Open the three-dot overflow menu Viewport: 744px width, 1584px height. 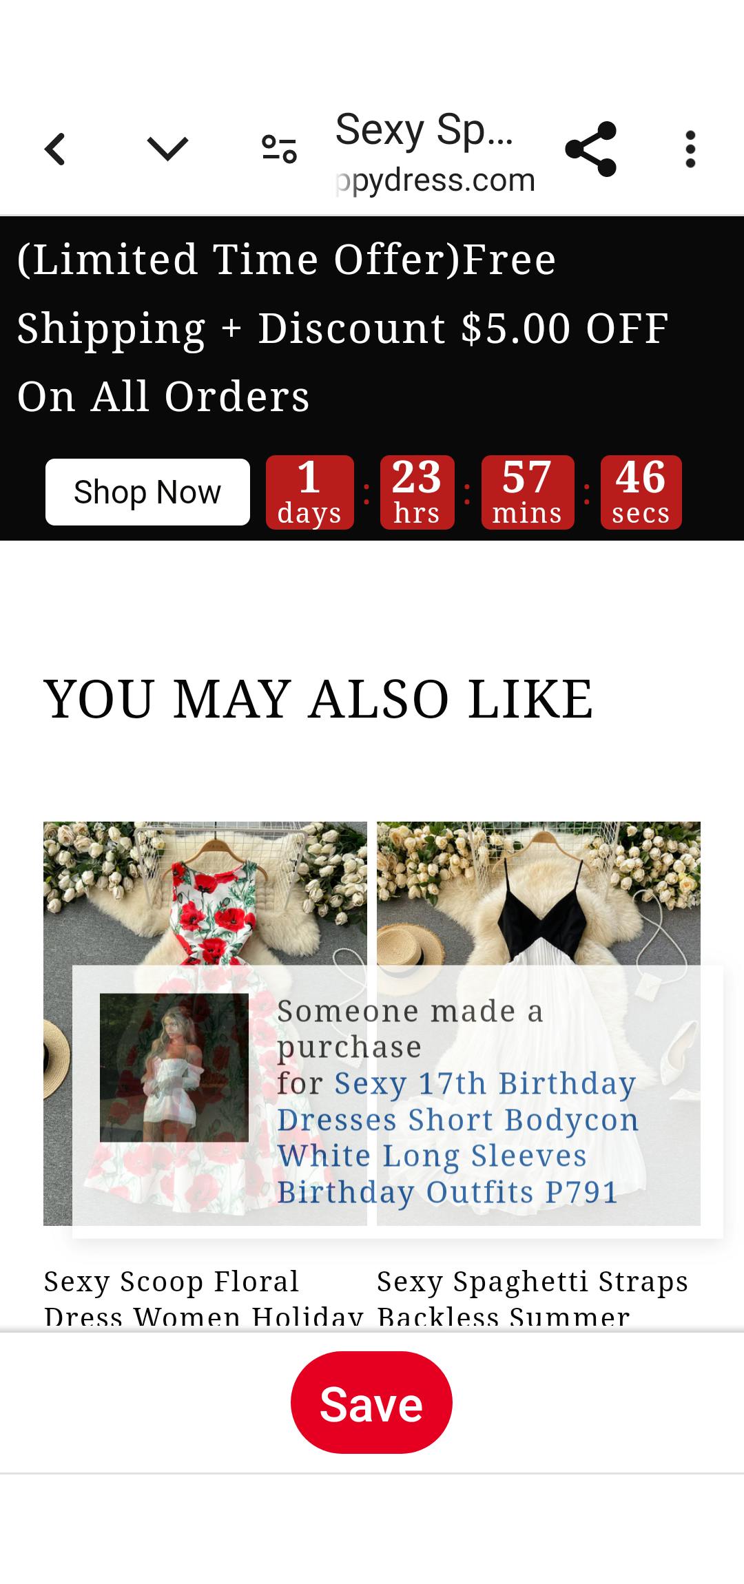pyautogui.click(x=690, y=149)
